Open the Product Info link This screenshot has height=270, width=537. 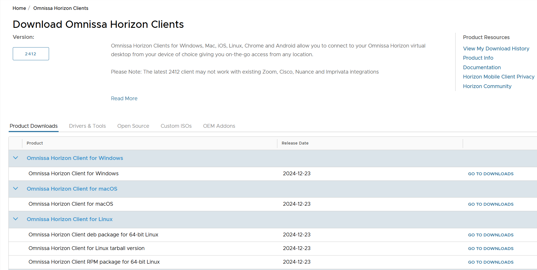pyautogui.click(x=478, y=58)
